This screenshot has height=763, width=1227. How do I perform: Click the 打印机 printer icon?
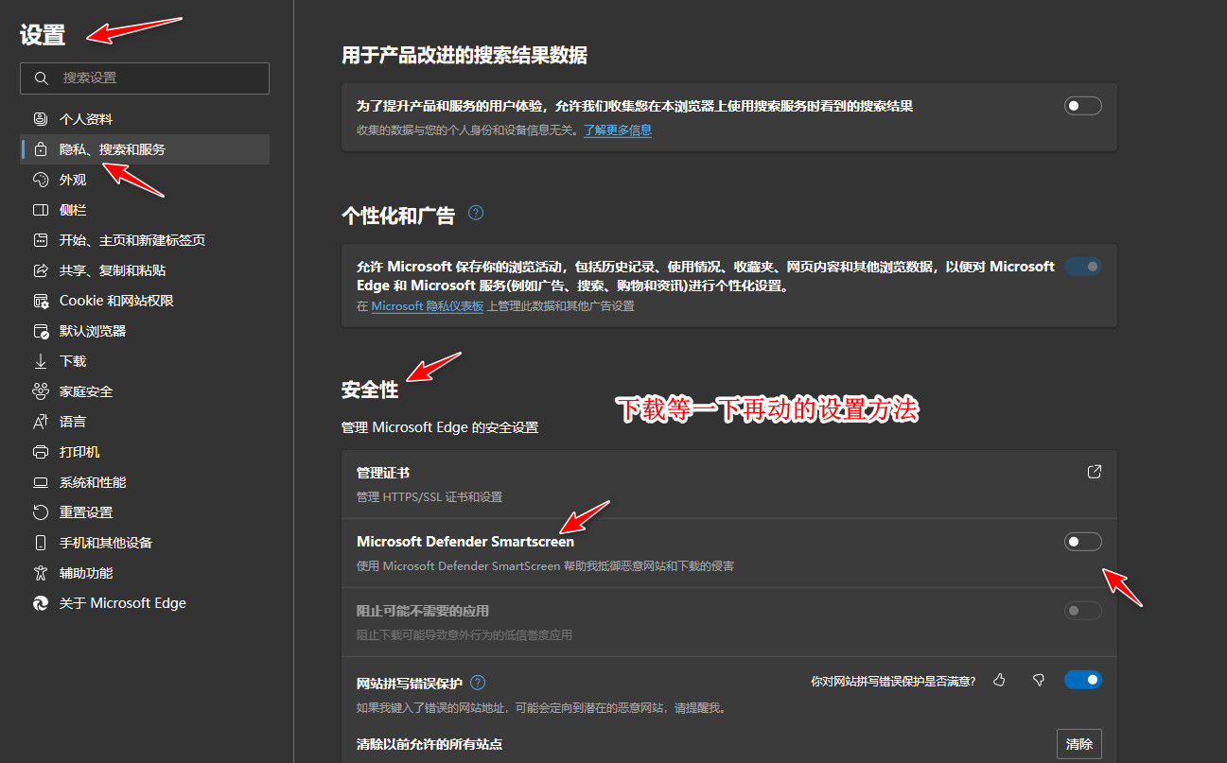[x=40, y=452]
